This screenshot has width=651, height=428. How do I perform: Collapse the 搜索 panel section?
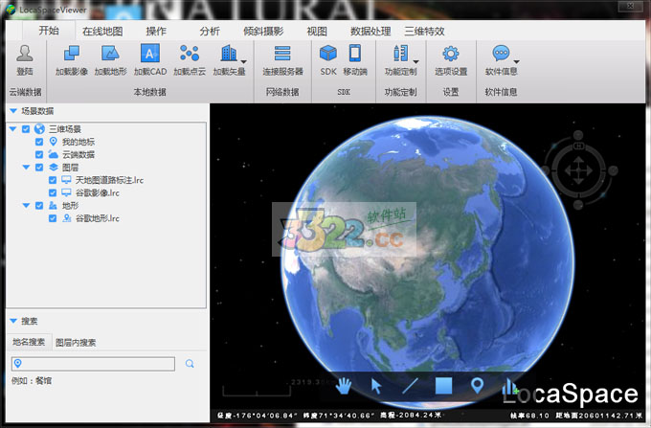click(12, 322)
